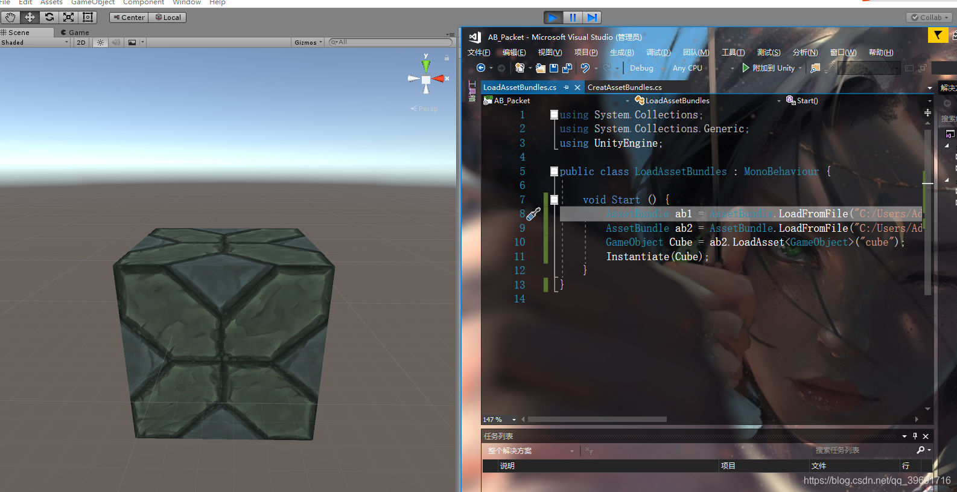Click the yellow feedback notification flag icon
This screenshot has width=957, height=492.
pyautogui.click(x=938, y=36)
